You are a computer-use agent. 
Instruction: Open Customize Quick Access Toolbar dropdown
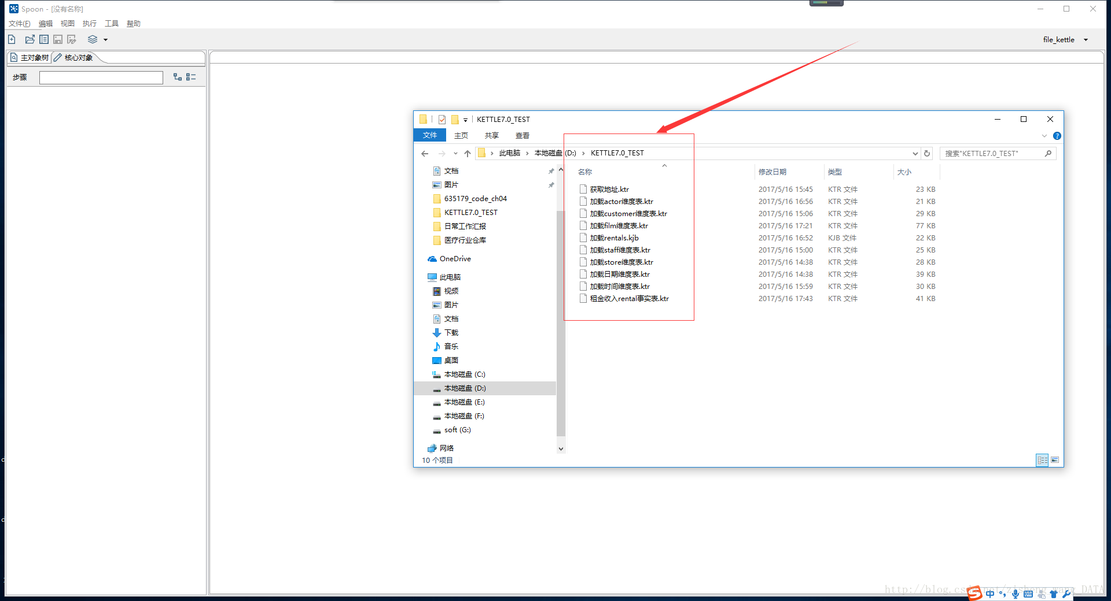[x=465, y=120]
